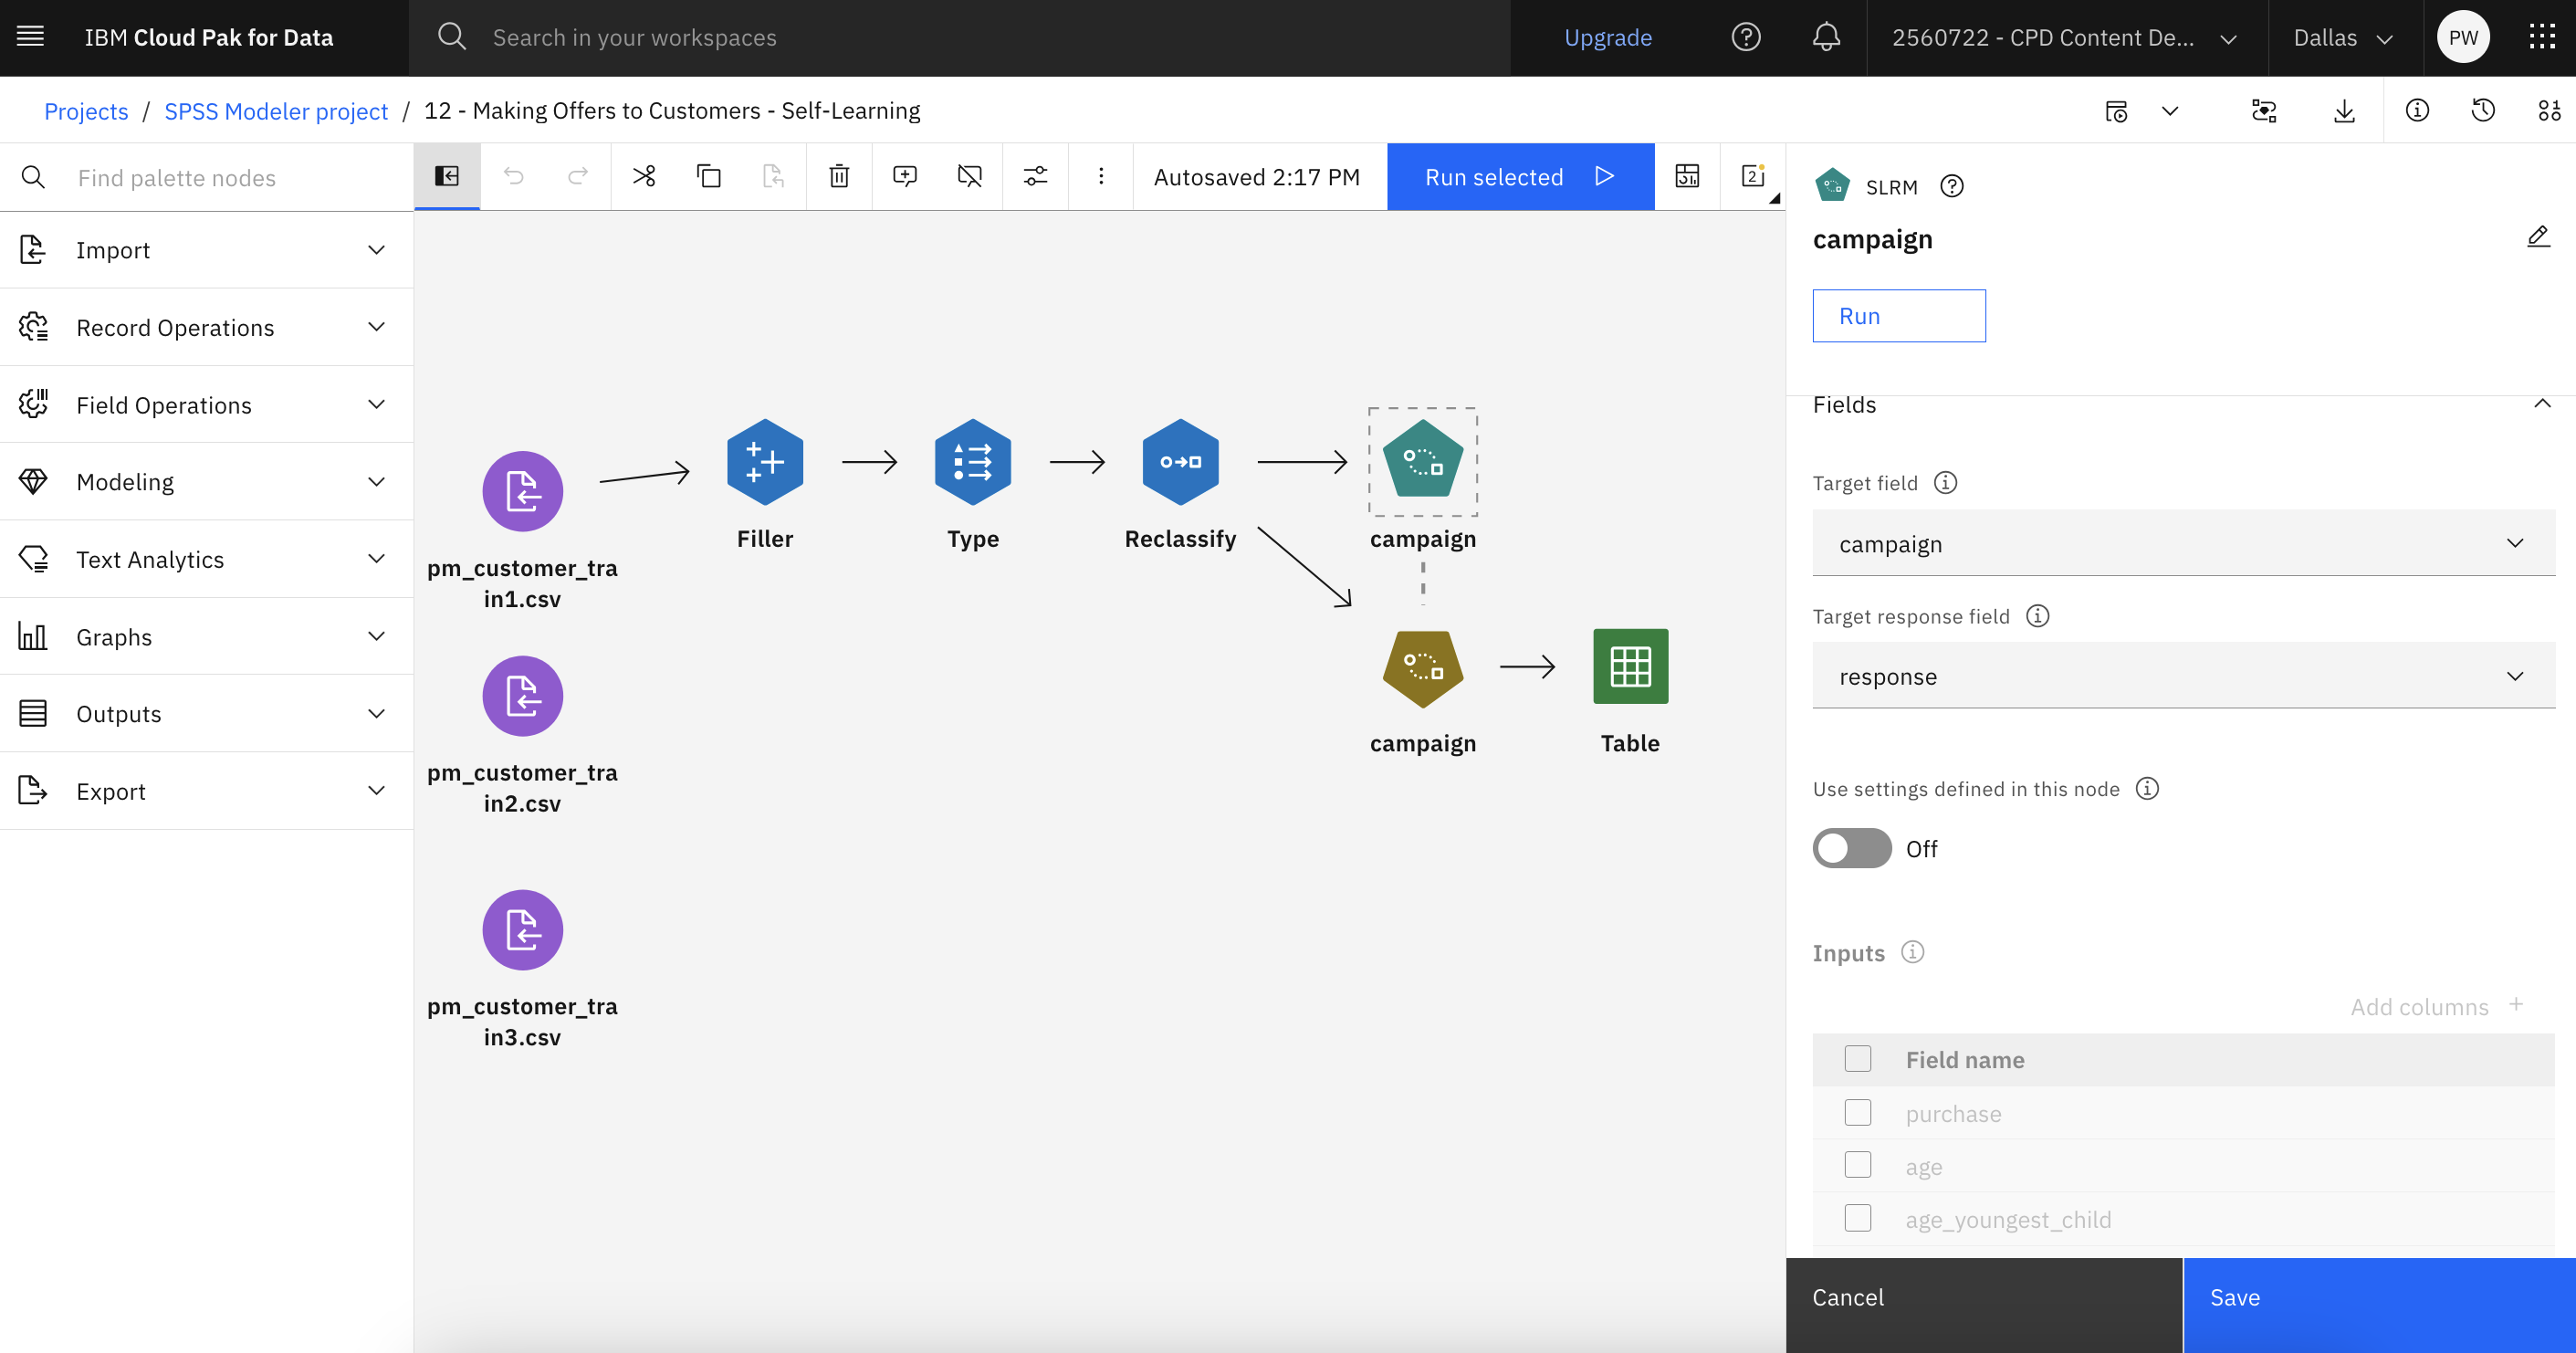Screen dimensions: 2576x1353
Task: Click the Filler node icon on canvas
Action: tap(765, 461)
